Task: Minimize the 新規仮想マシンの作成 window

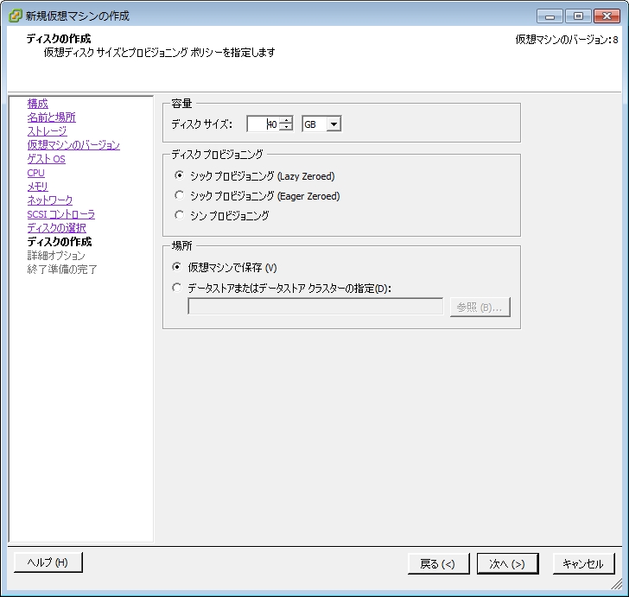Action: [550, 16]
